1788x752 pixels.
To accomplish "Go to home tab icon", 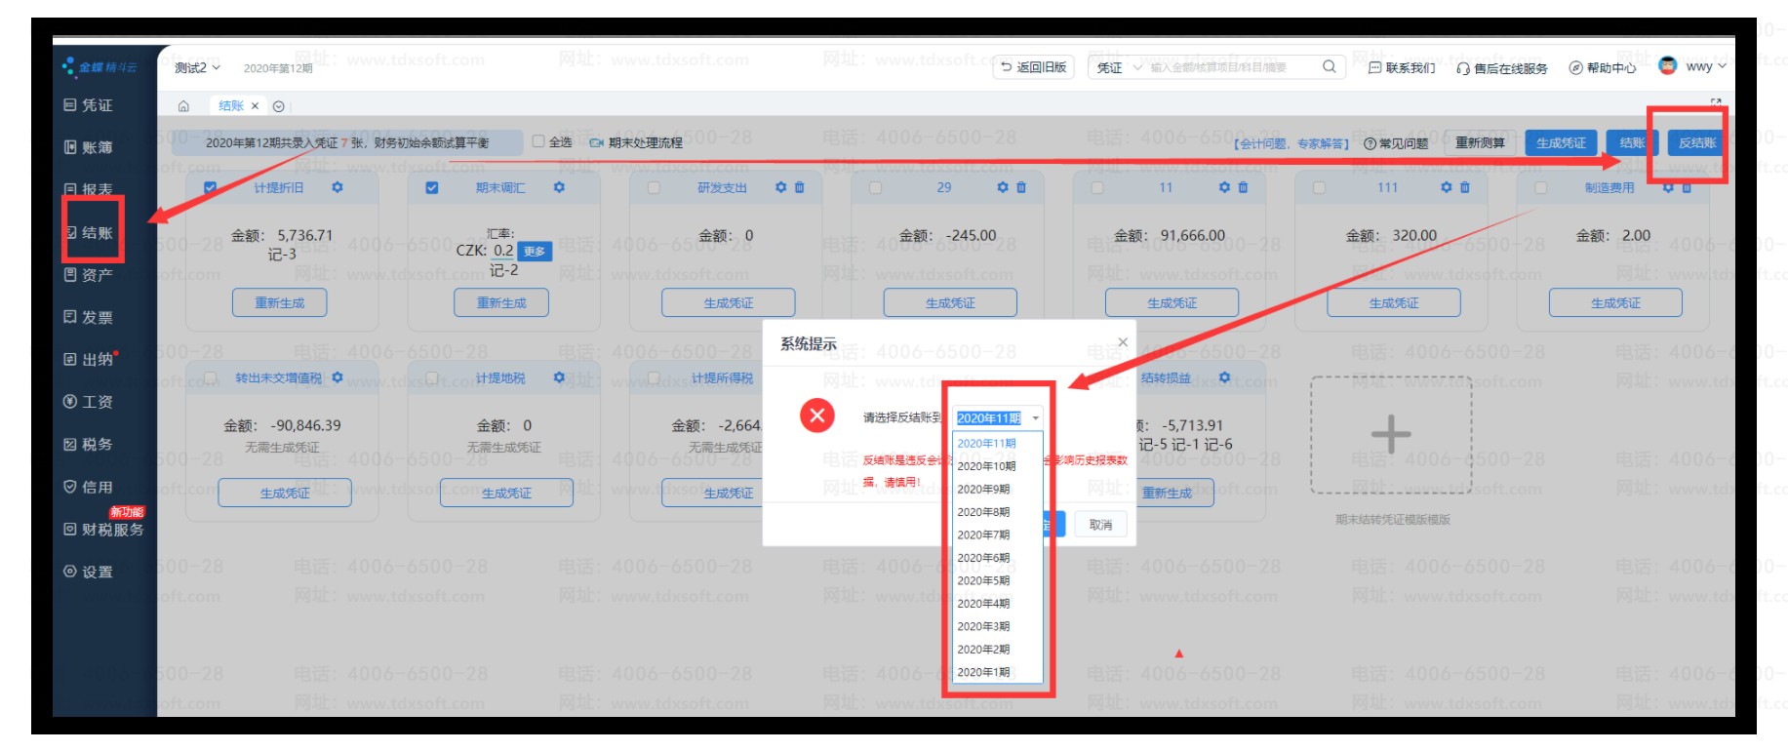I will 183,106.
